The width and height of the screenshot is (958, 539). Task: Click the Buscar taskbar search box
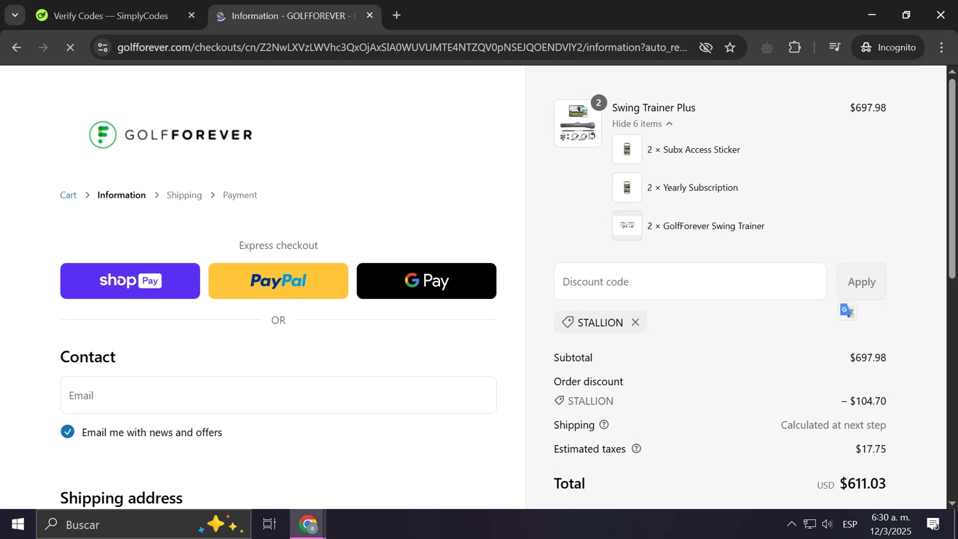coord(144,524)
